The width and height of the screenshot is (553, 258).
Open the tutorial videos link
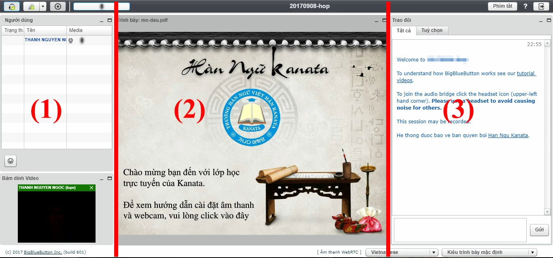pos(526,74)
